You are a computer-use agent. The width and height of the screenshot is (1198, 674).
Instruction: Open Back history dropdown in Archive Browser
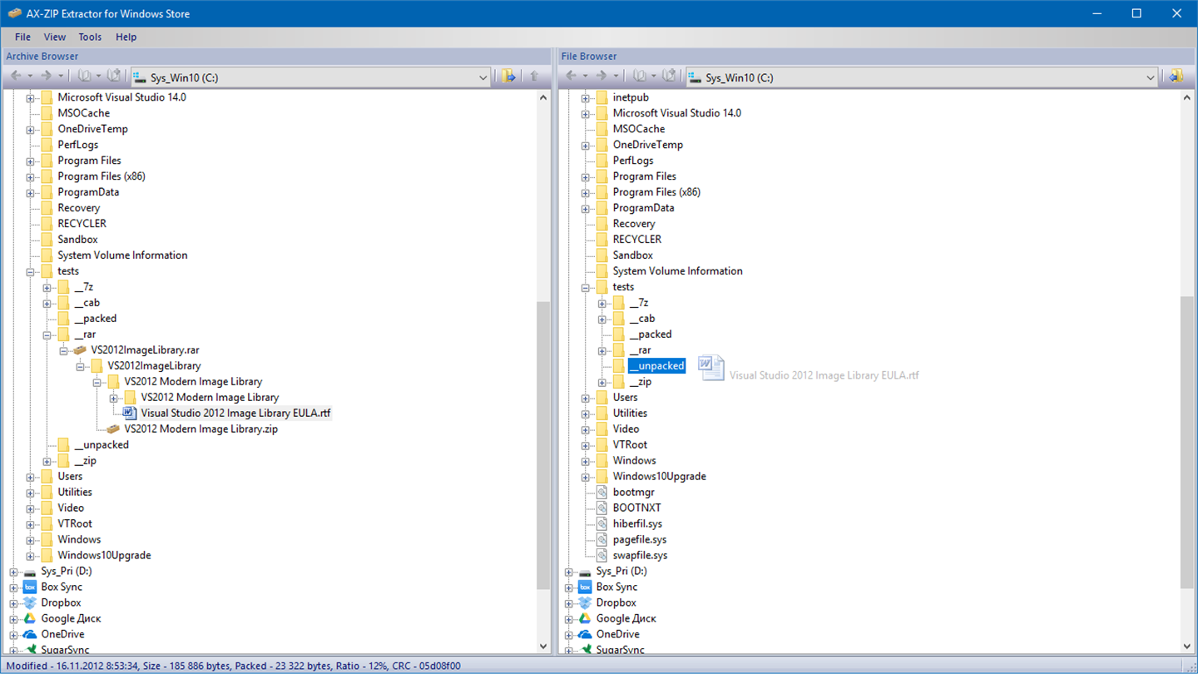pos(30,77)
